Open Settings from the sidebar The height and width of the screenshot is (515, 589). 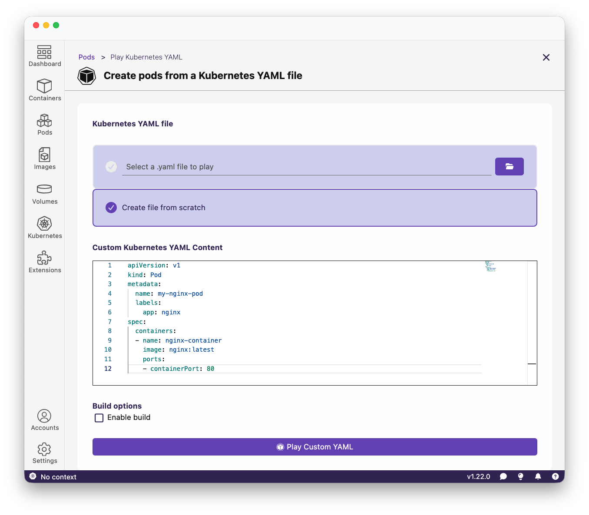45,453
